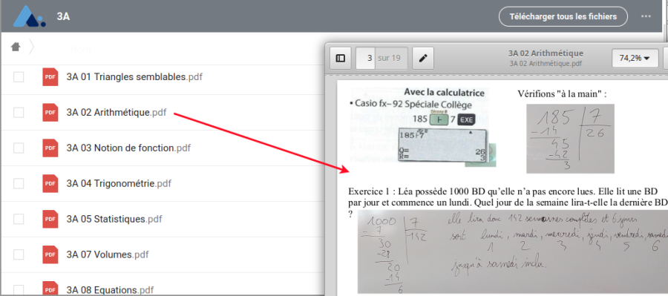Click the pencil edit tool
Screen dimensions: 668x296
(423, 59)
